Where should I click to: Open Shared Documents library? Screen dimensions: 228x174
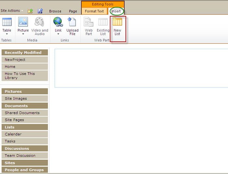click(25, 113)
